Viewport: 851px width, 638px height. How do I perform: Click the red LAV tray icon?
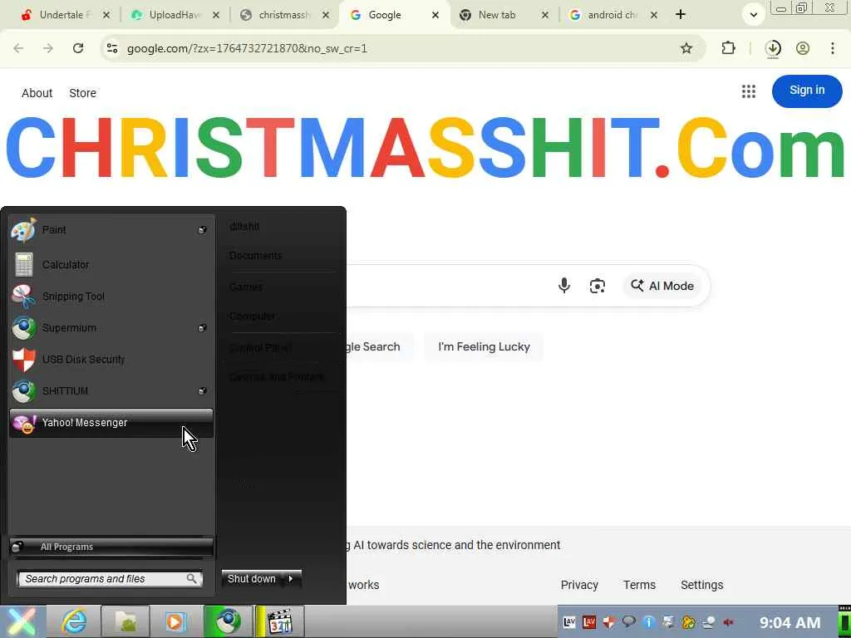click(x=589, y=622)
